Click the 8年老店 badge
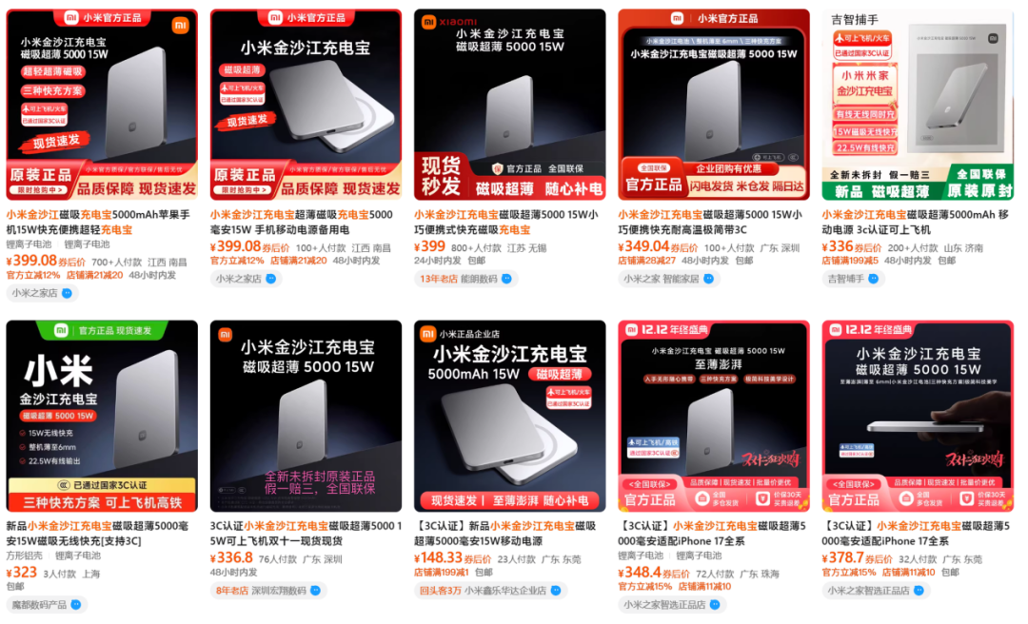1028x624 pixels. pyautogui.click(x=232, y=591)
